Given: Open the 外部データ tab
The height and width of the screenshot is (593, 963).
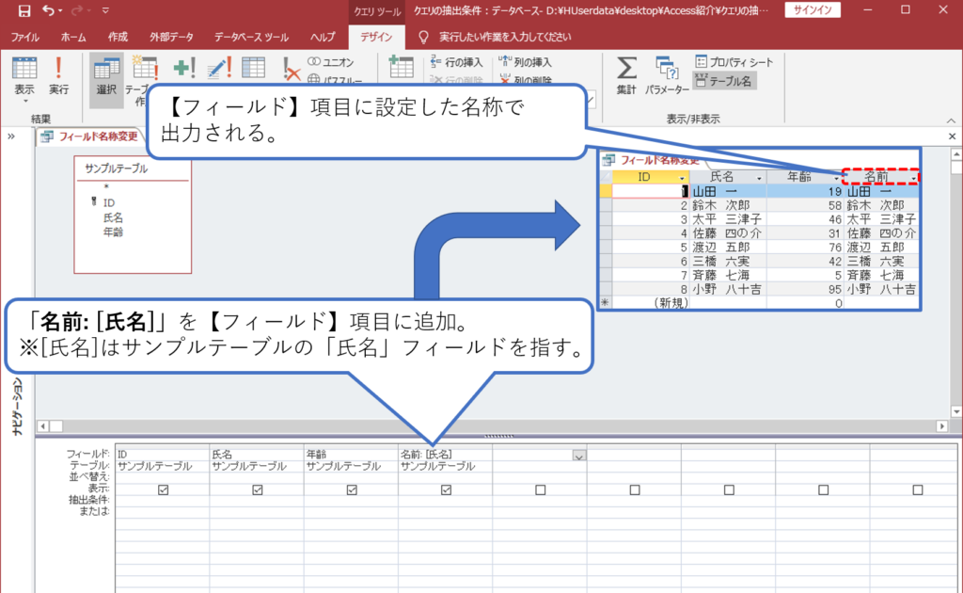Looking at the screenshot, I should [171, 38].
